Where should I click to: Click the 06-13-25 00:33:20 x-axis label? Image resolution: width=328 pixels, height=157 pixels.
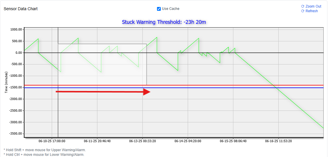142,141
